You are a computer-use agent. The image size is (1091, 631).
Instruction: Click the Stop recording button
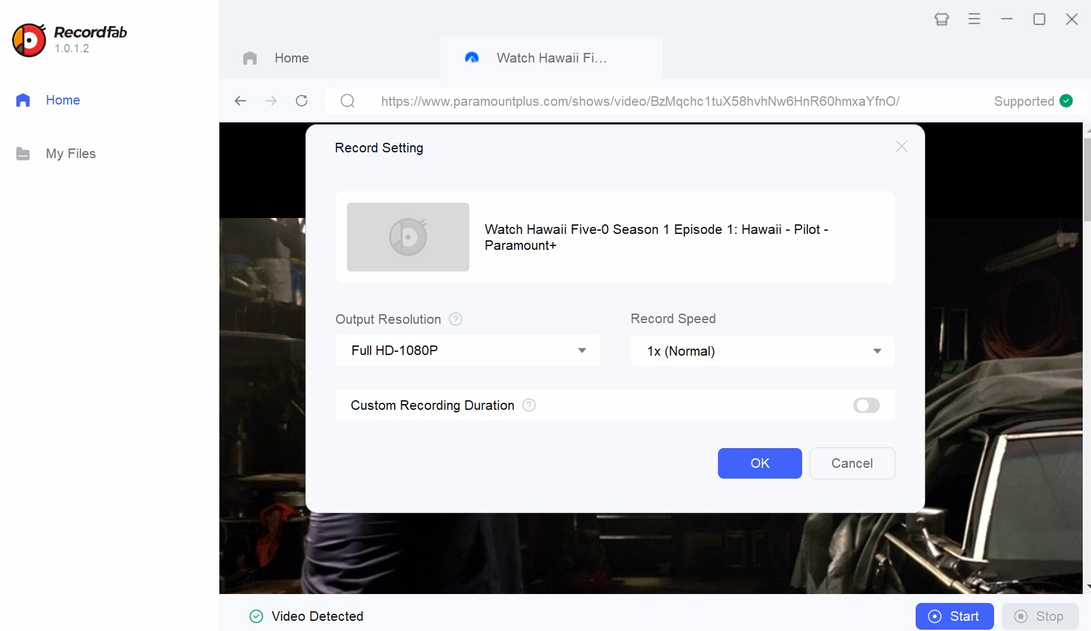(x=1040, y=616)
